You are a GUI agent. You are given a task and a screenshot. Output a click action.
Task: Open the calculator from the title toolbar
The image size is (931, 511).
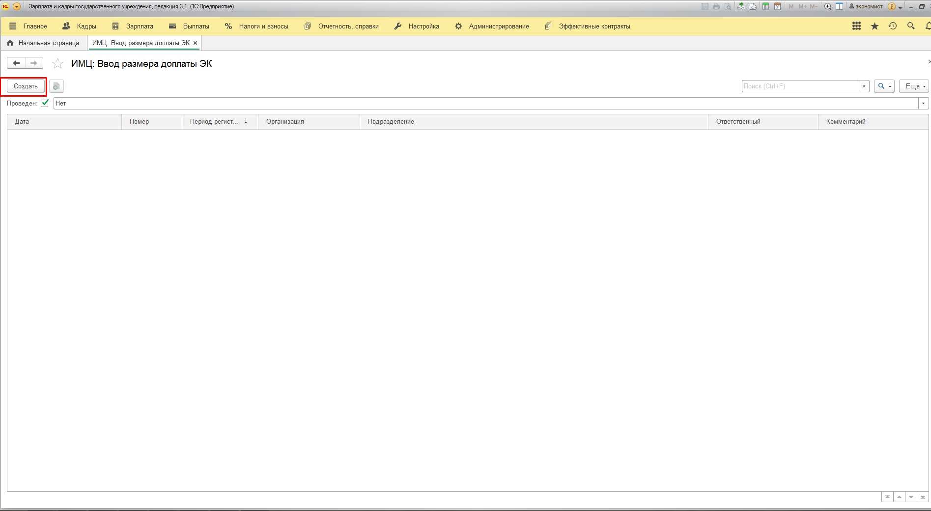tap(765, 6)
